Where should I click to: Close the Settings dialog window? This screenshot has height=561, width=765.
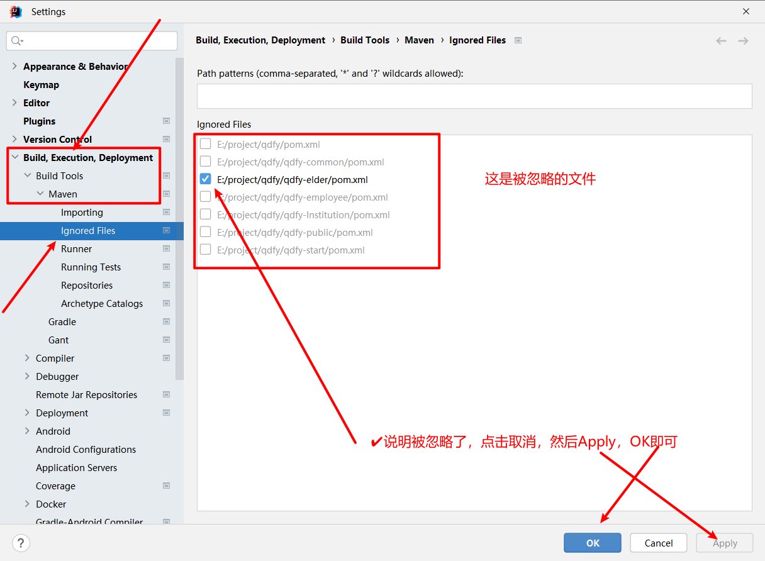pyautogui.click(x=746, y=11)
